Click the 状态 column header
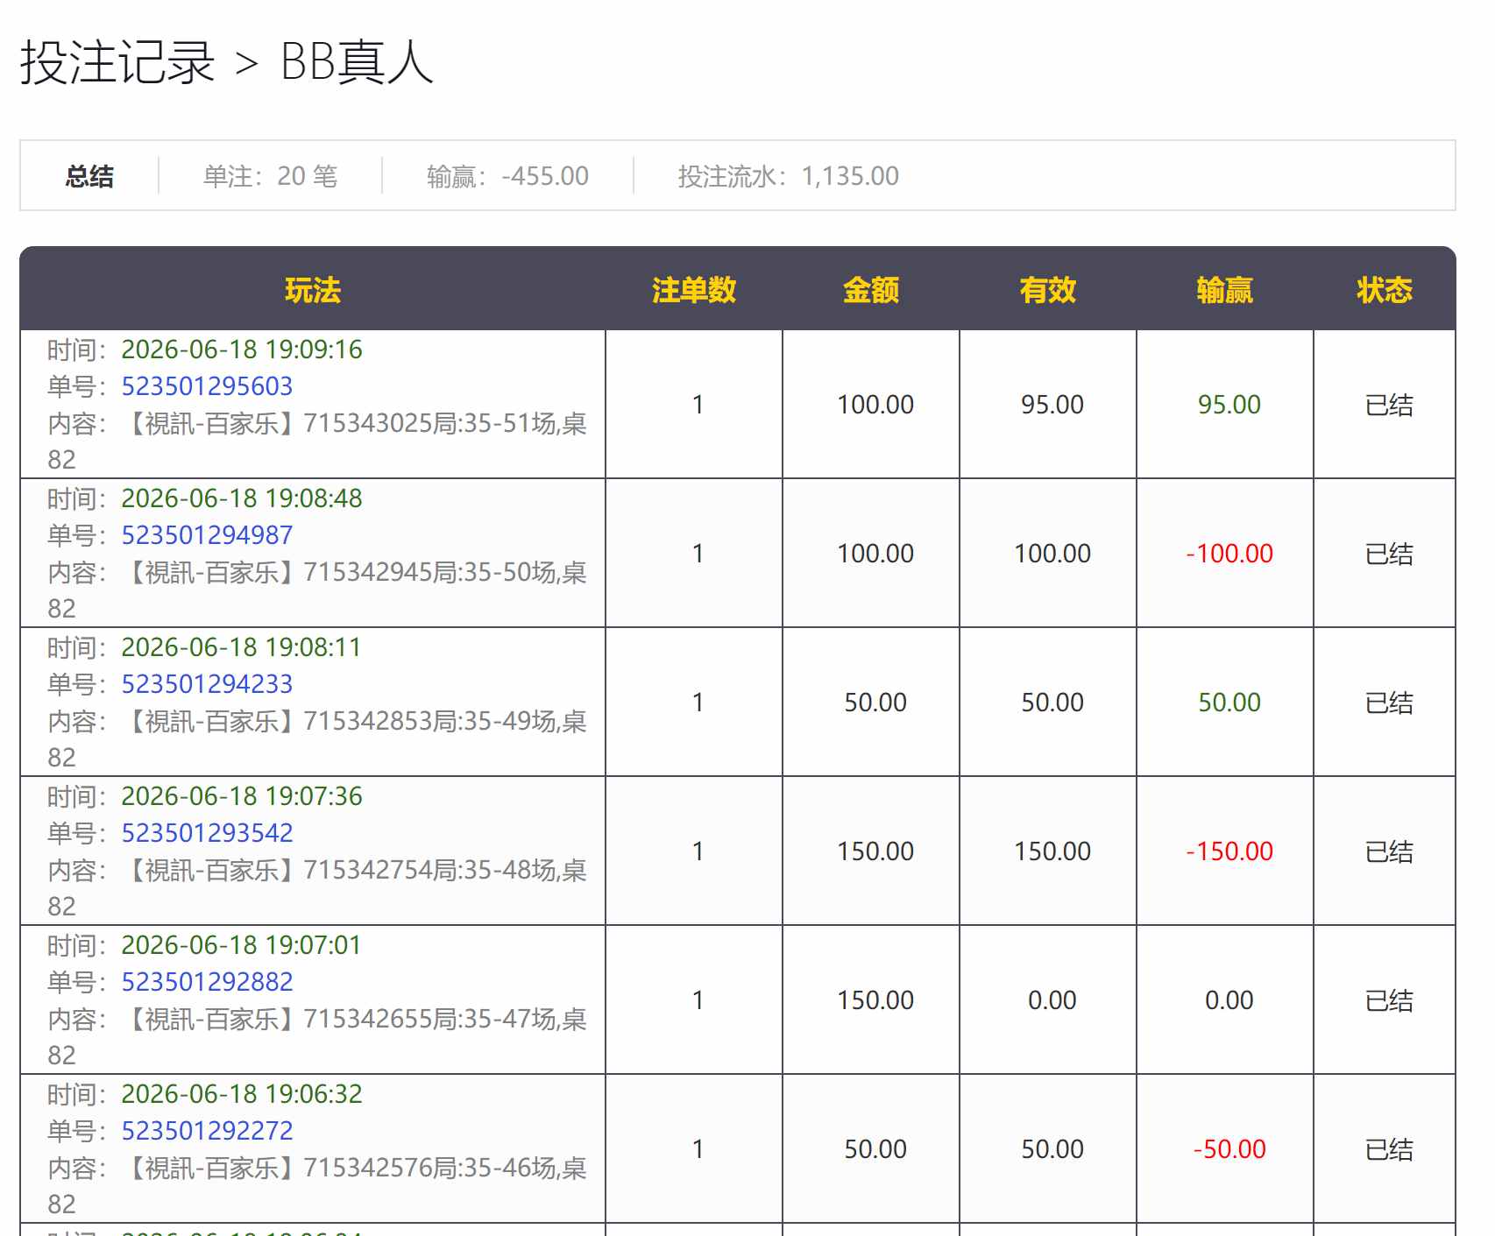Viewport: 1495px width, 1236px height. click(x=1385, y=290)
